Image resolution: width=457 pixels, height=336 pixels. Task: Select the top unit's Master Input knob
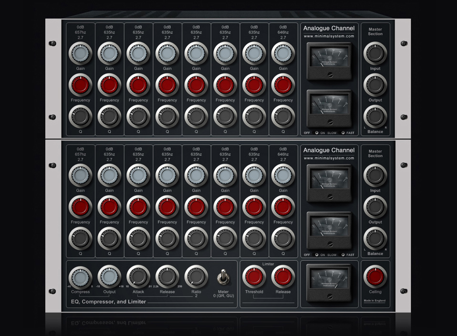tap(375, 54)
